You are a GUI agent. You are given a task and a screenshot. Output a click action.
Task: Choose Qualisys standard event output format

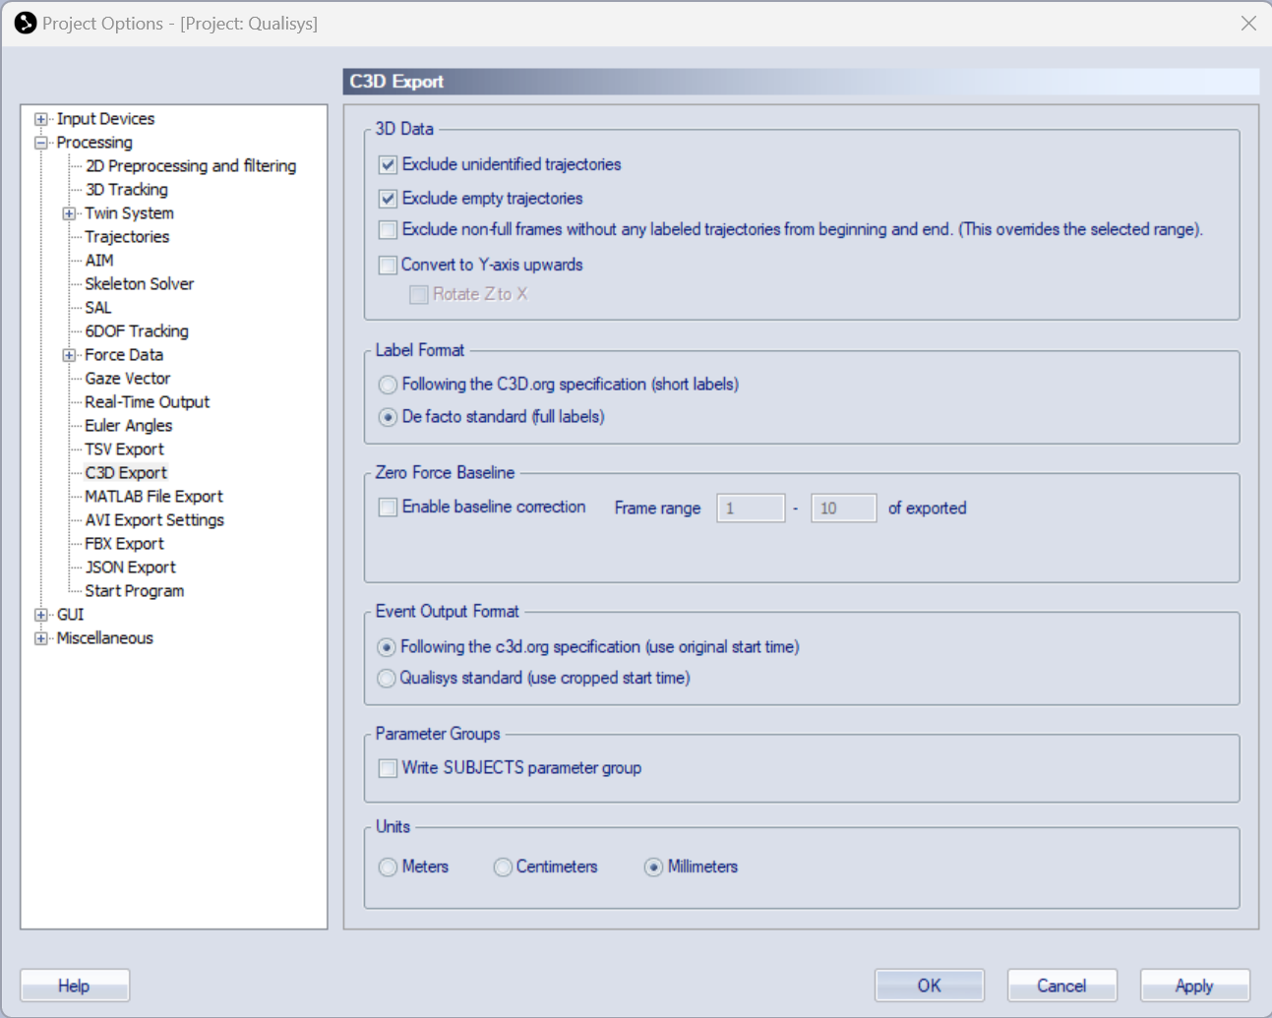[x=387, y=679]
